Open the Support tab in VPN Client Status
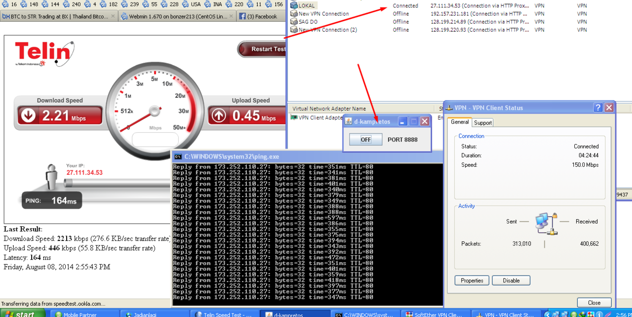This screenshot has width=632, height=317. coord(483,122)
